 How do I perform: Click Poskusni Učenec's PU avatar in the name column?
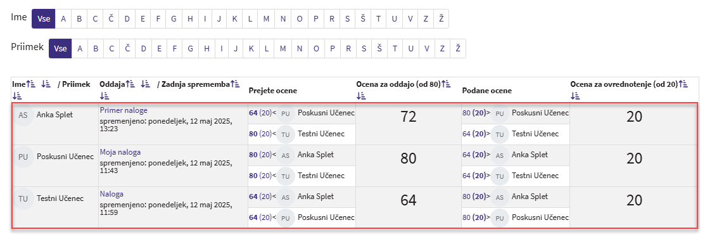pos(23,157)
